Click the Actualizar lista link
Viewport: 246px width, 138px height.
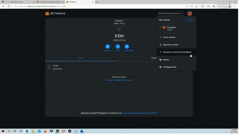(111, 80)
